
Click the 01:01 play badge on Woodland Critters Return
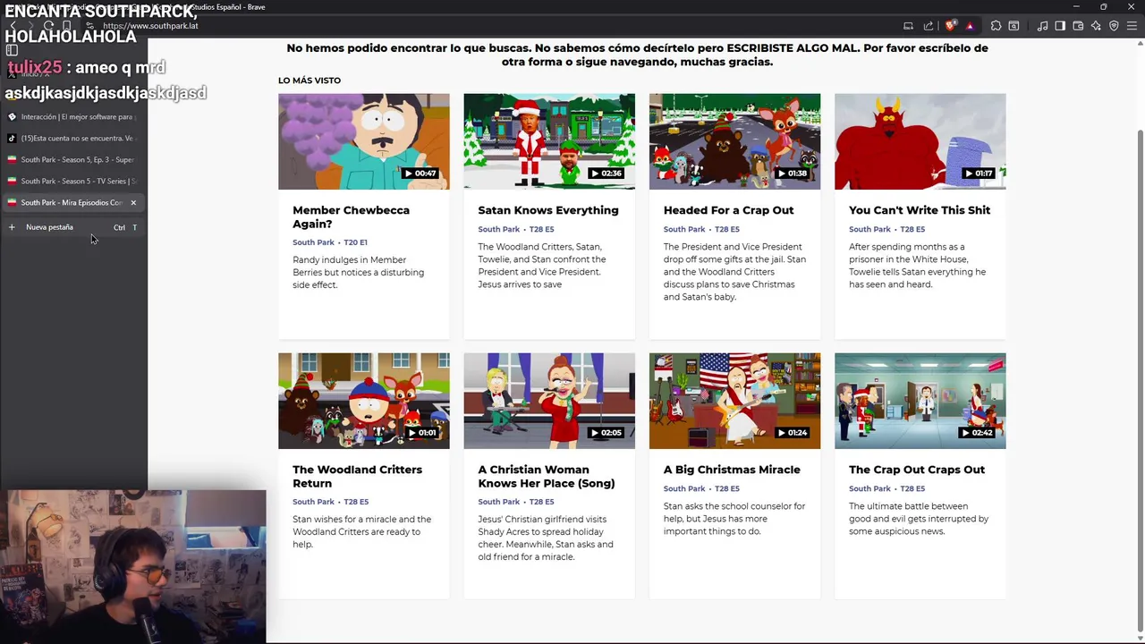click(420, 433)
